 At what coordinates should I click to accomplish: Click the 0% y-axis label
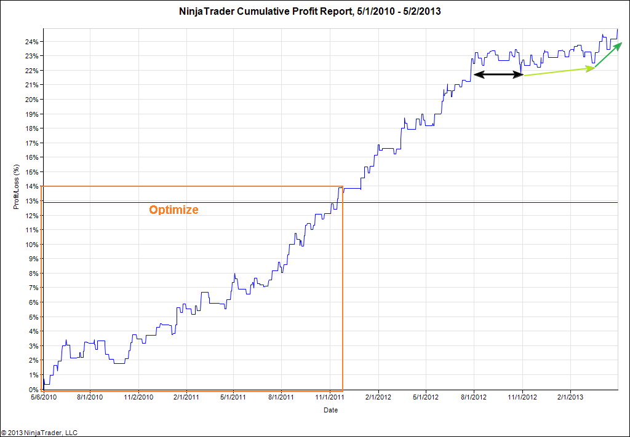[33, 389]
